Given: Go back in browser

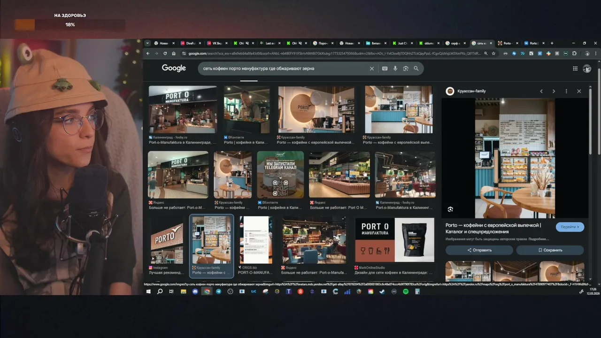Looking at the screenshot, I should coord(148,54).
